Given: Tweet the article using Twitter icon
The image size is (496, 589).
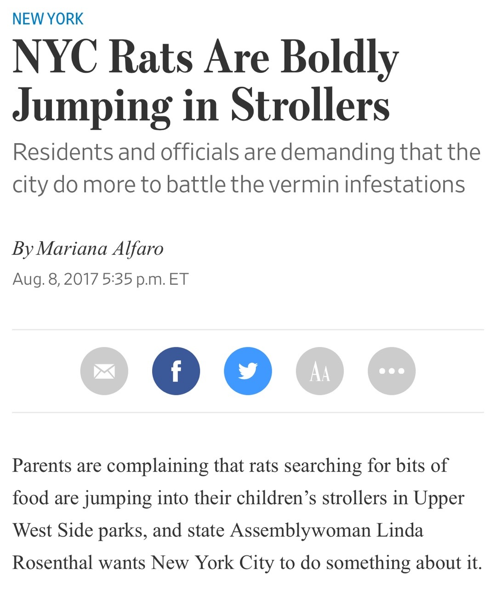Looking at the screenshot, I should point(248,371).
